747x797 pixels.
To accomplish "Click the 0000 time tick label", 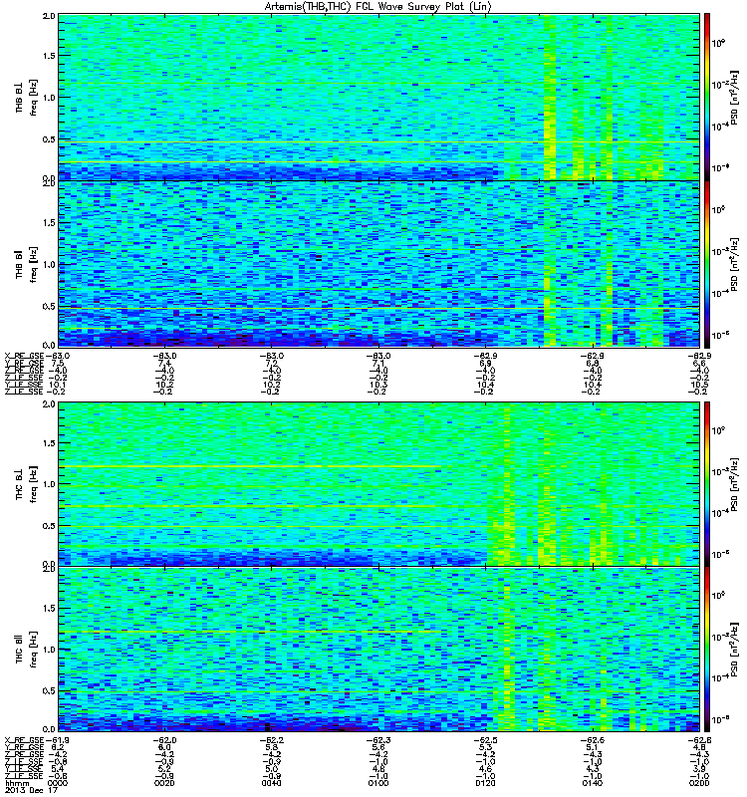I will [58, 783].
